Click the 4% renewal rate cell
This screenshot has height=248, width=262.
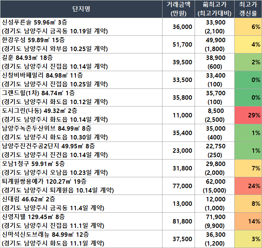pos(248,45)
